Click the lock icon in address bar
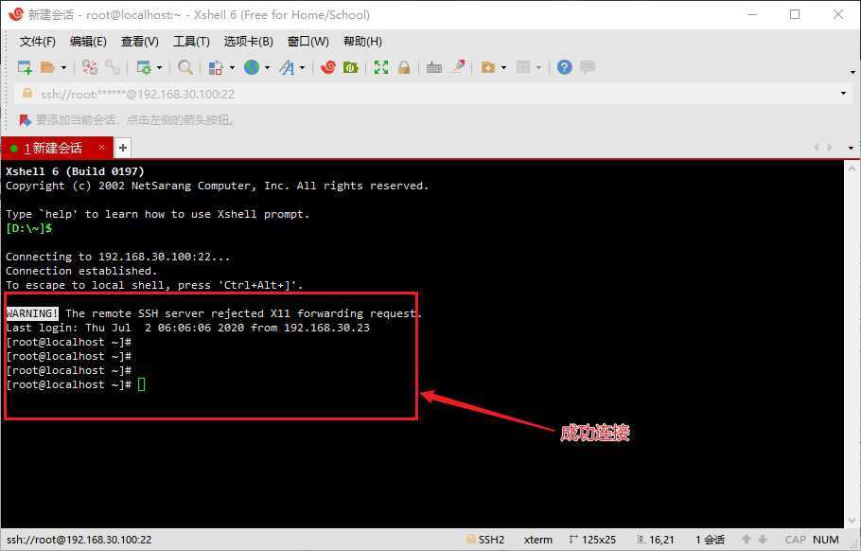The height and width of the screenshot is (551, 861). [x=26, y=94]
